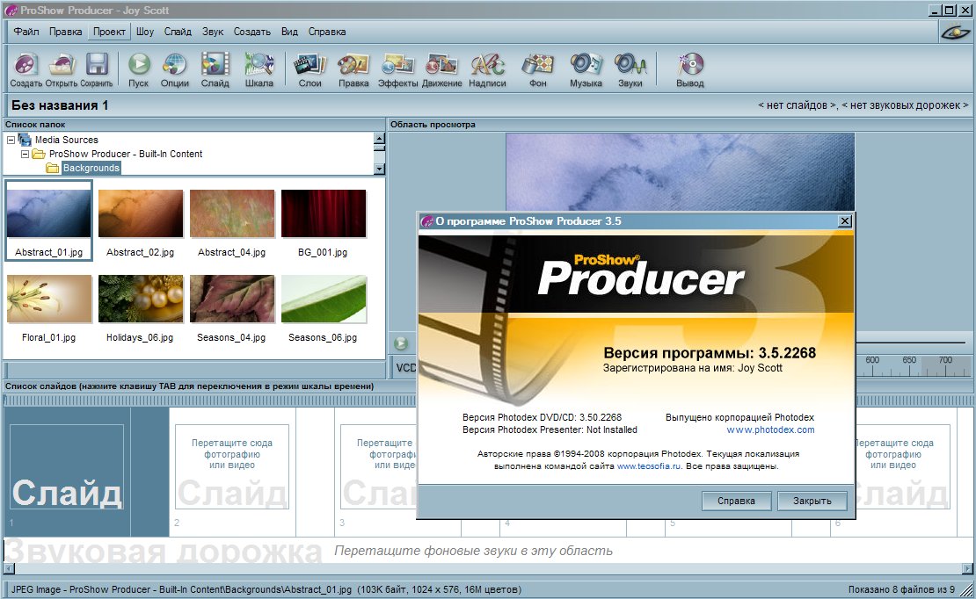Screen dimensions: 976x599
Task: Open the Правка menu
Action: tap(65, 32)
